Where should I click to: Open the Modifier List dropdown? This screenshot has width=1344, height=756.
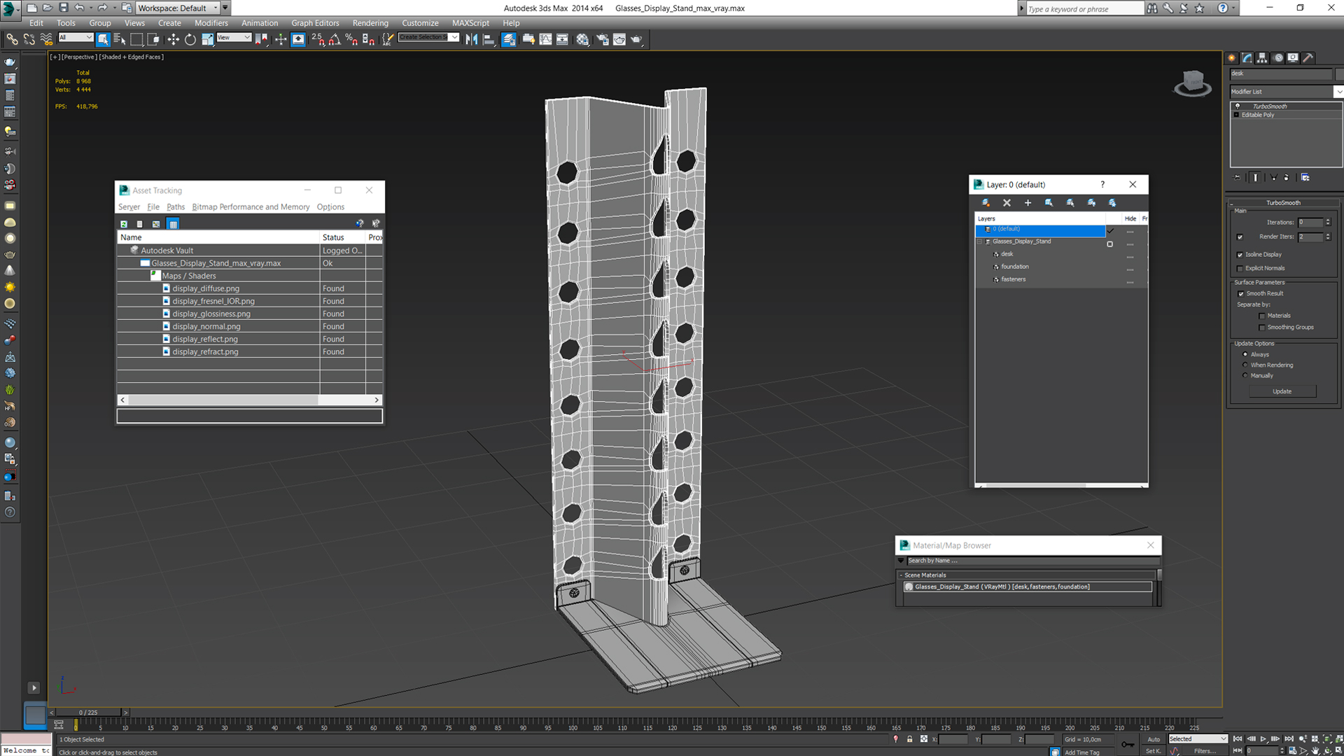1285,92
